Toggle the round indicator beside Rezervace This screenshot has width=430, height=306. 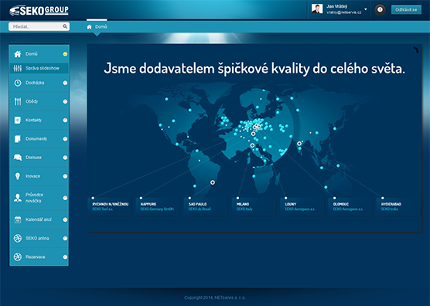pos(65,257)
